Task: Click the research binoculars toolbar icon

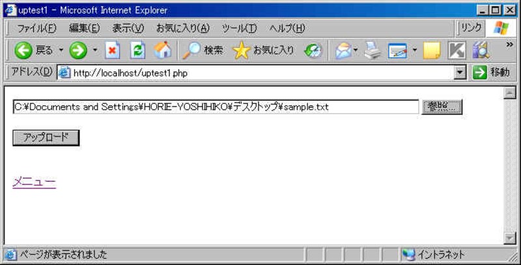Action: (x=481, y=51)
